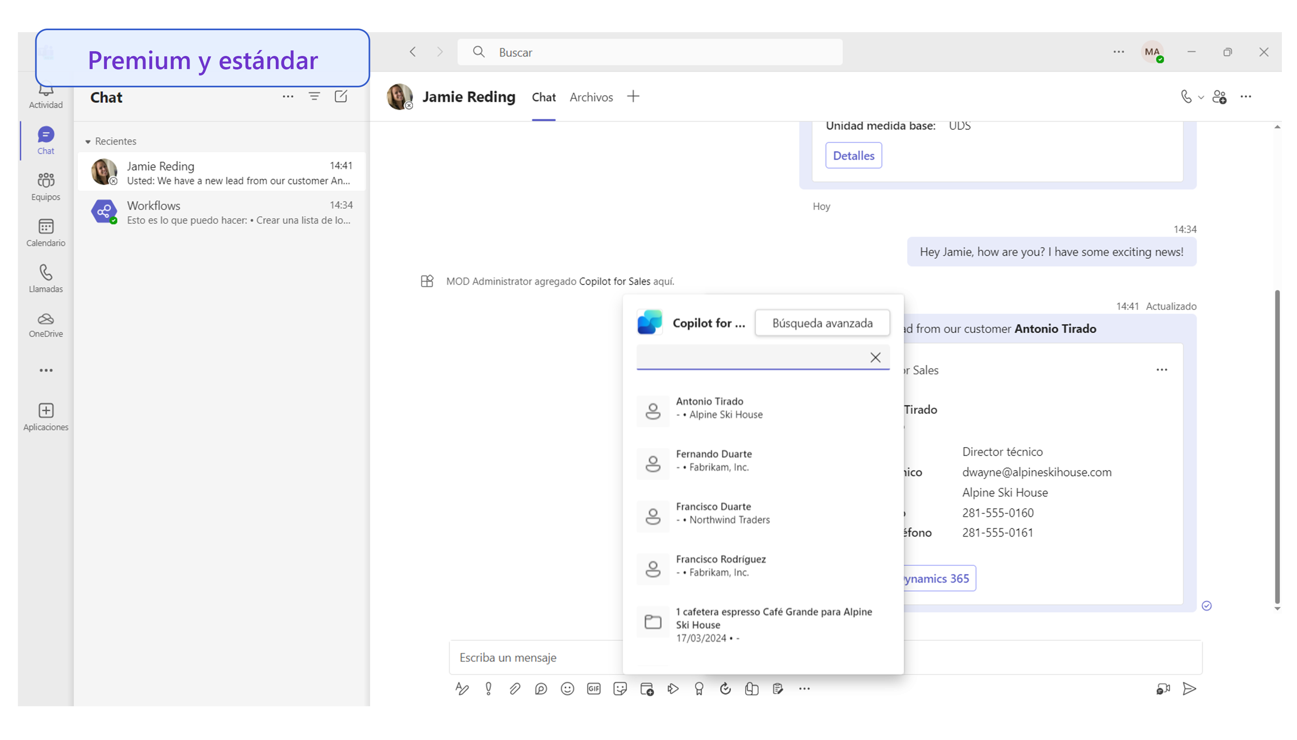Open the chat list filter icon
1297x740 pixels.
pyautogui.click(x=314, y=96)
